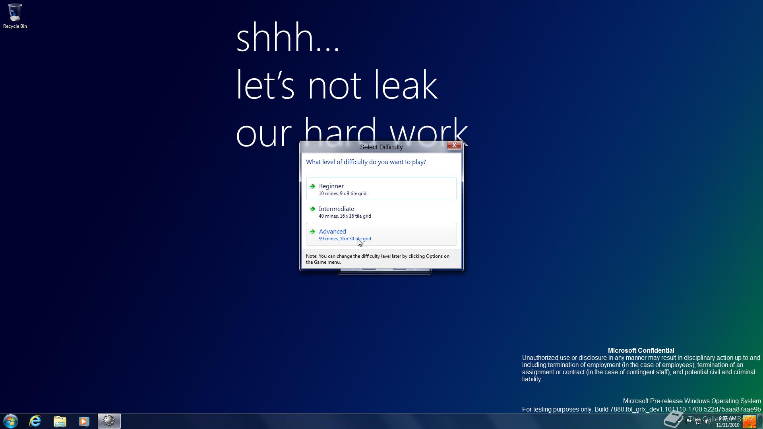
Task: Click green arrow icon beside Intermediate
Action: pos(312,209)
